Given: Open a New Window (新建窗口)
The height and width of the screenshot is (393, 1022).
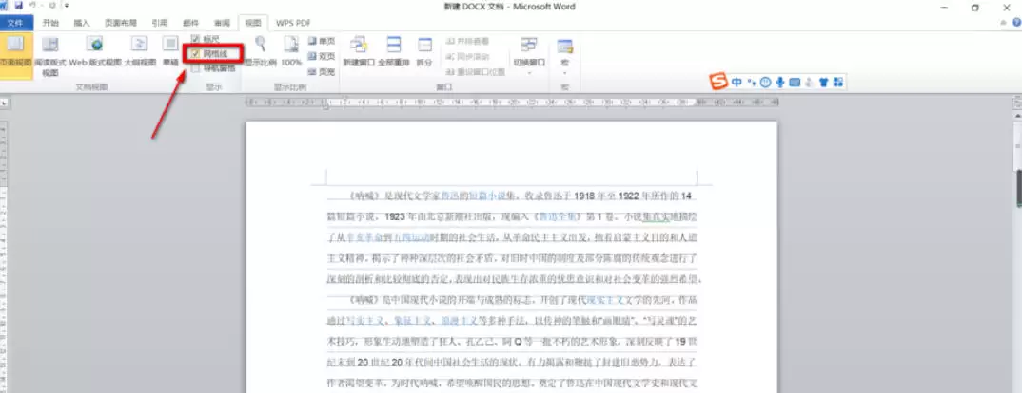Looking at the screenshot, I should (359, 52).
